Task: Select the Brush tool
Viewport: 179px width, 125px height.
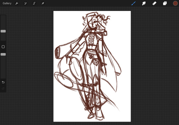Action: tap(133, 3)
